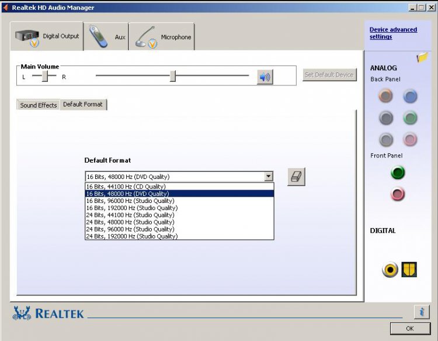Click the OK button
The width and height of the screenshot is (438, 341).
click(410, 328)
